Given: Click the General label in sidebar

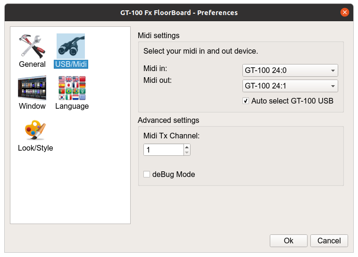Looking at the screenshot, I should click(32, 64).
